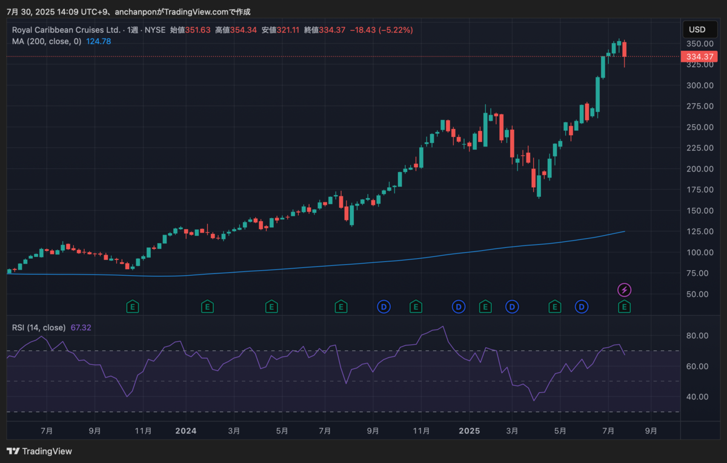Click the purple lightning bolt event icon
The height and width of the screenshot is (463, 727).
click(625, 290)
